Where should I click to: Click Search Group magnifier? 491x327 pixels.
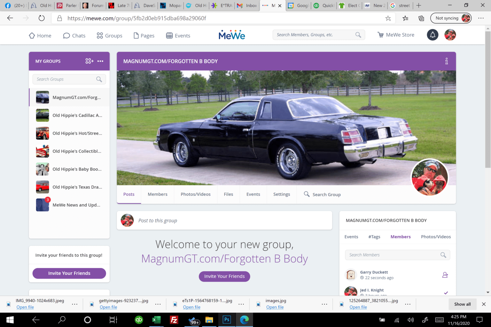[x=307, y=194]
